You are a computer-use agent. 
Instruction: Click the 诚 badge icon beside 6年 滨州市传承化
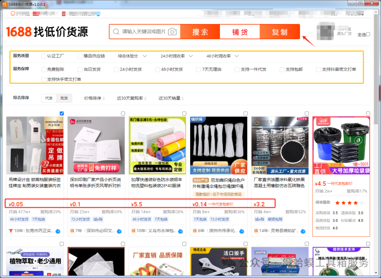[195, 231]
